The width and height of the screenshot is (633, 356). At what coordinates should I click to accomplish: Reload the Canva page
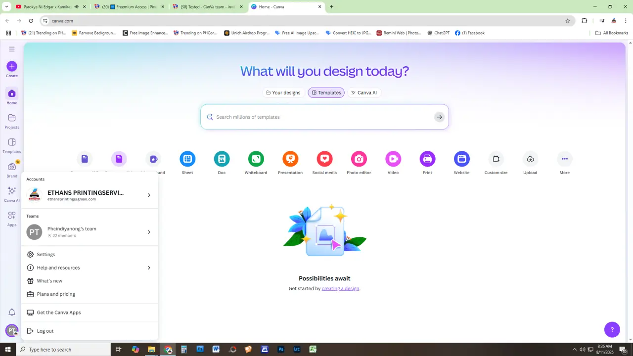(x=31, y=21)
